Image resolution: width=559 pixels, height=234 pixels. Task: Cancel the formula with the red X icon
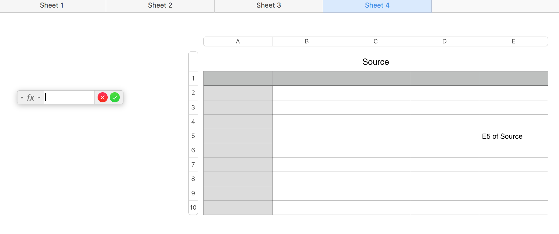(102, 97)
